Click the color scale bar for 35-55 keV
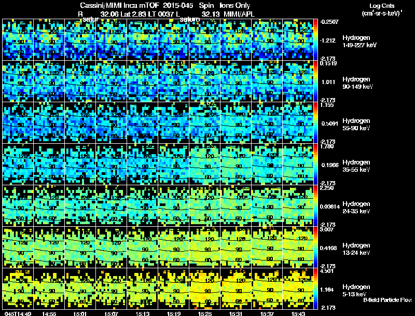The width and height of the screenshot is (415, 316). [x=315, y=164]
